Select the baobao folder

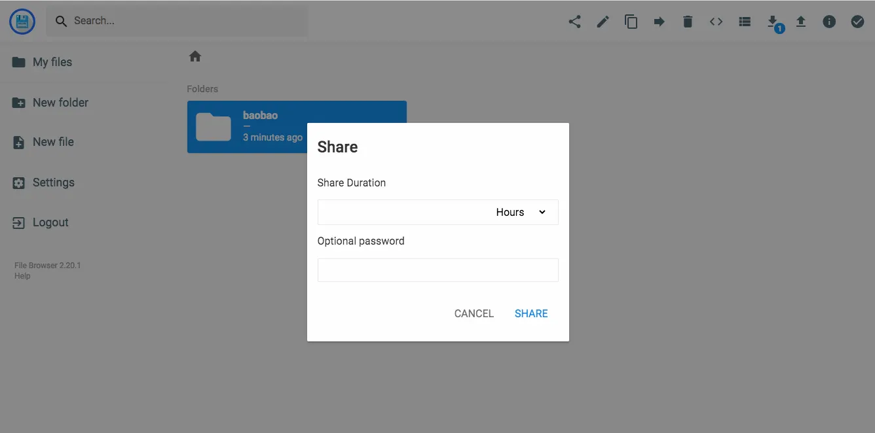[x=297, y=127]
